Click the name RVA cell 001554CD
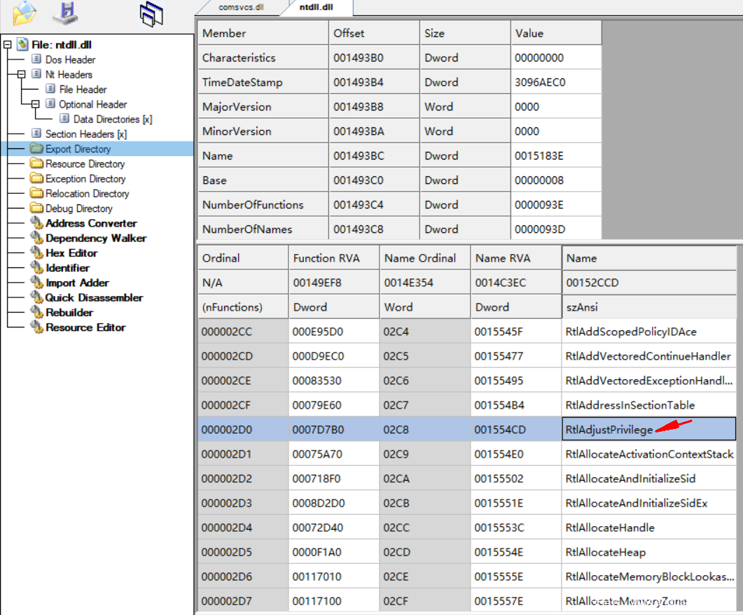Viewport: 743px width, 615px height. coord(516,430)
